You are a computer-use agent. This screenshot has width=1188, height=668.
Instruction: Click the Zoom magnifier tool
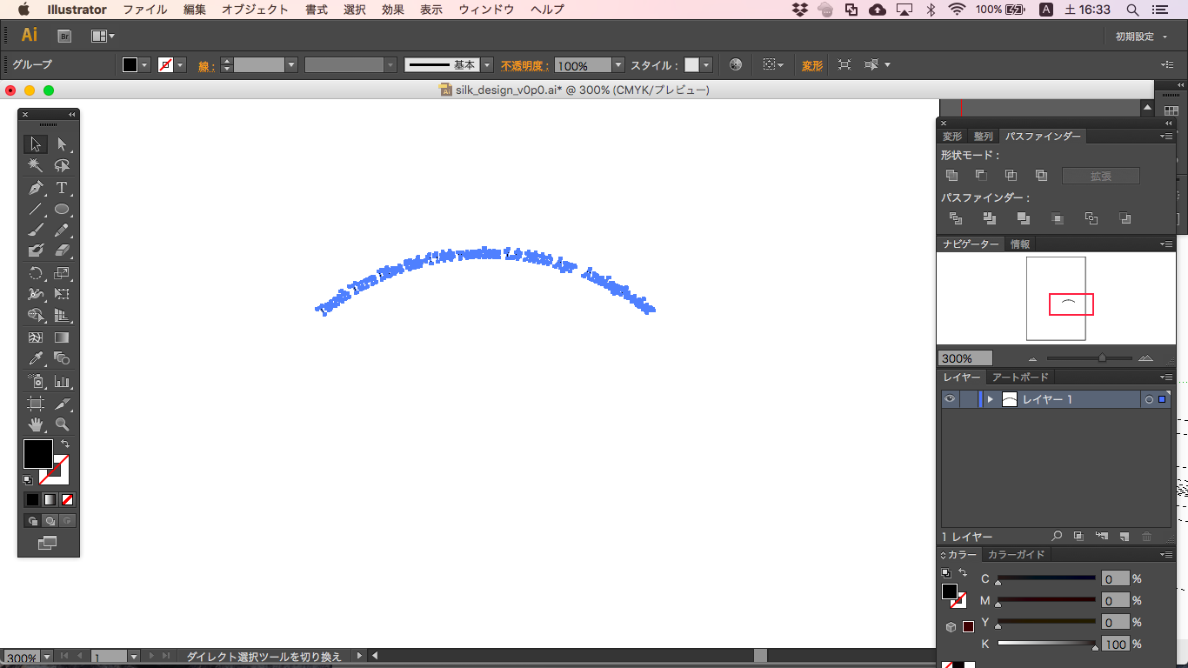pyautogui.click(x=62, y=424)
